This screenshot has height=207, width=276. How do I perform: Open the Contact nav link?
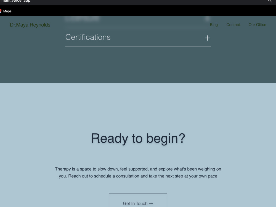(233, 25)
